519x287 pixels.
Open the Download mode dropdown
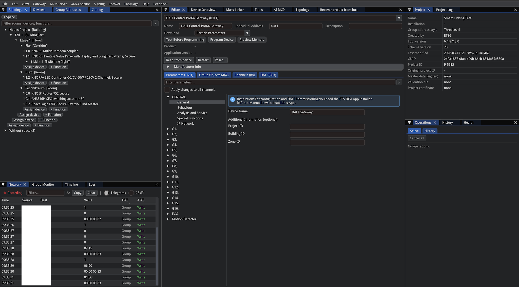tap(222, 33)
